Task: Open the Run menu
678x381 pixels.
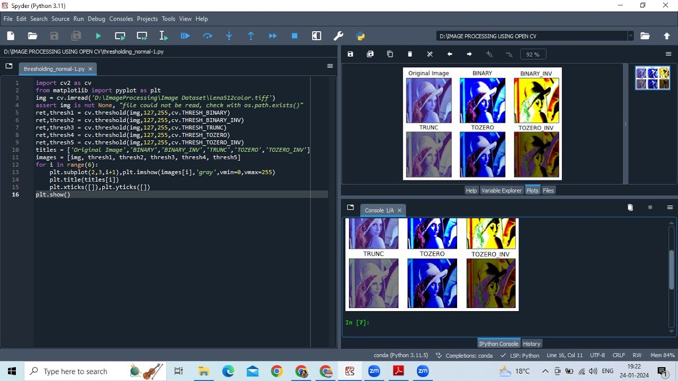Action: (x=78, y=19)
